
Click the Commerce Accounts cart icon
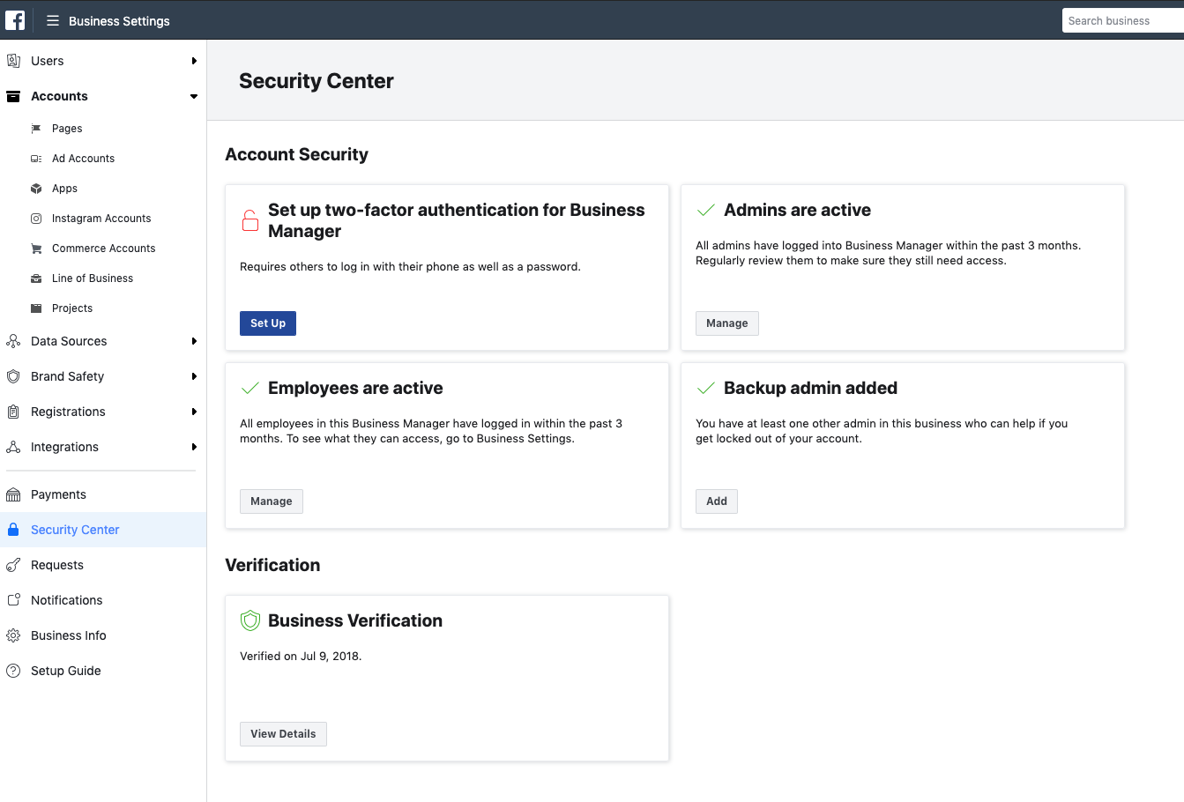36,249
